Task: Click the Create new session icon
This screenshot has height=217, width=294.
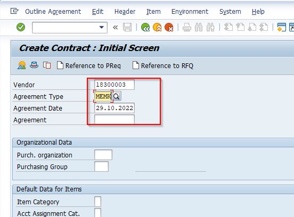Action: coord(281,27)
